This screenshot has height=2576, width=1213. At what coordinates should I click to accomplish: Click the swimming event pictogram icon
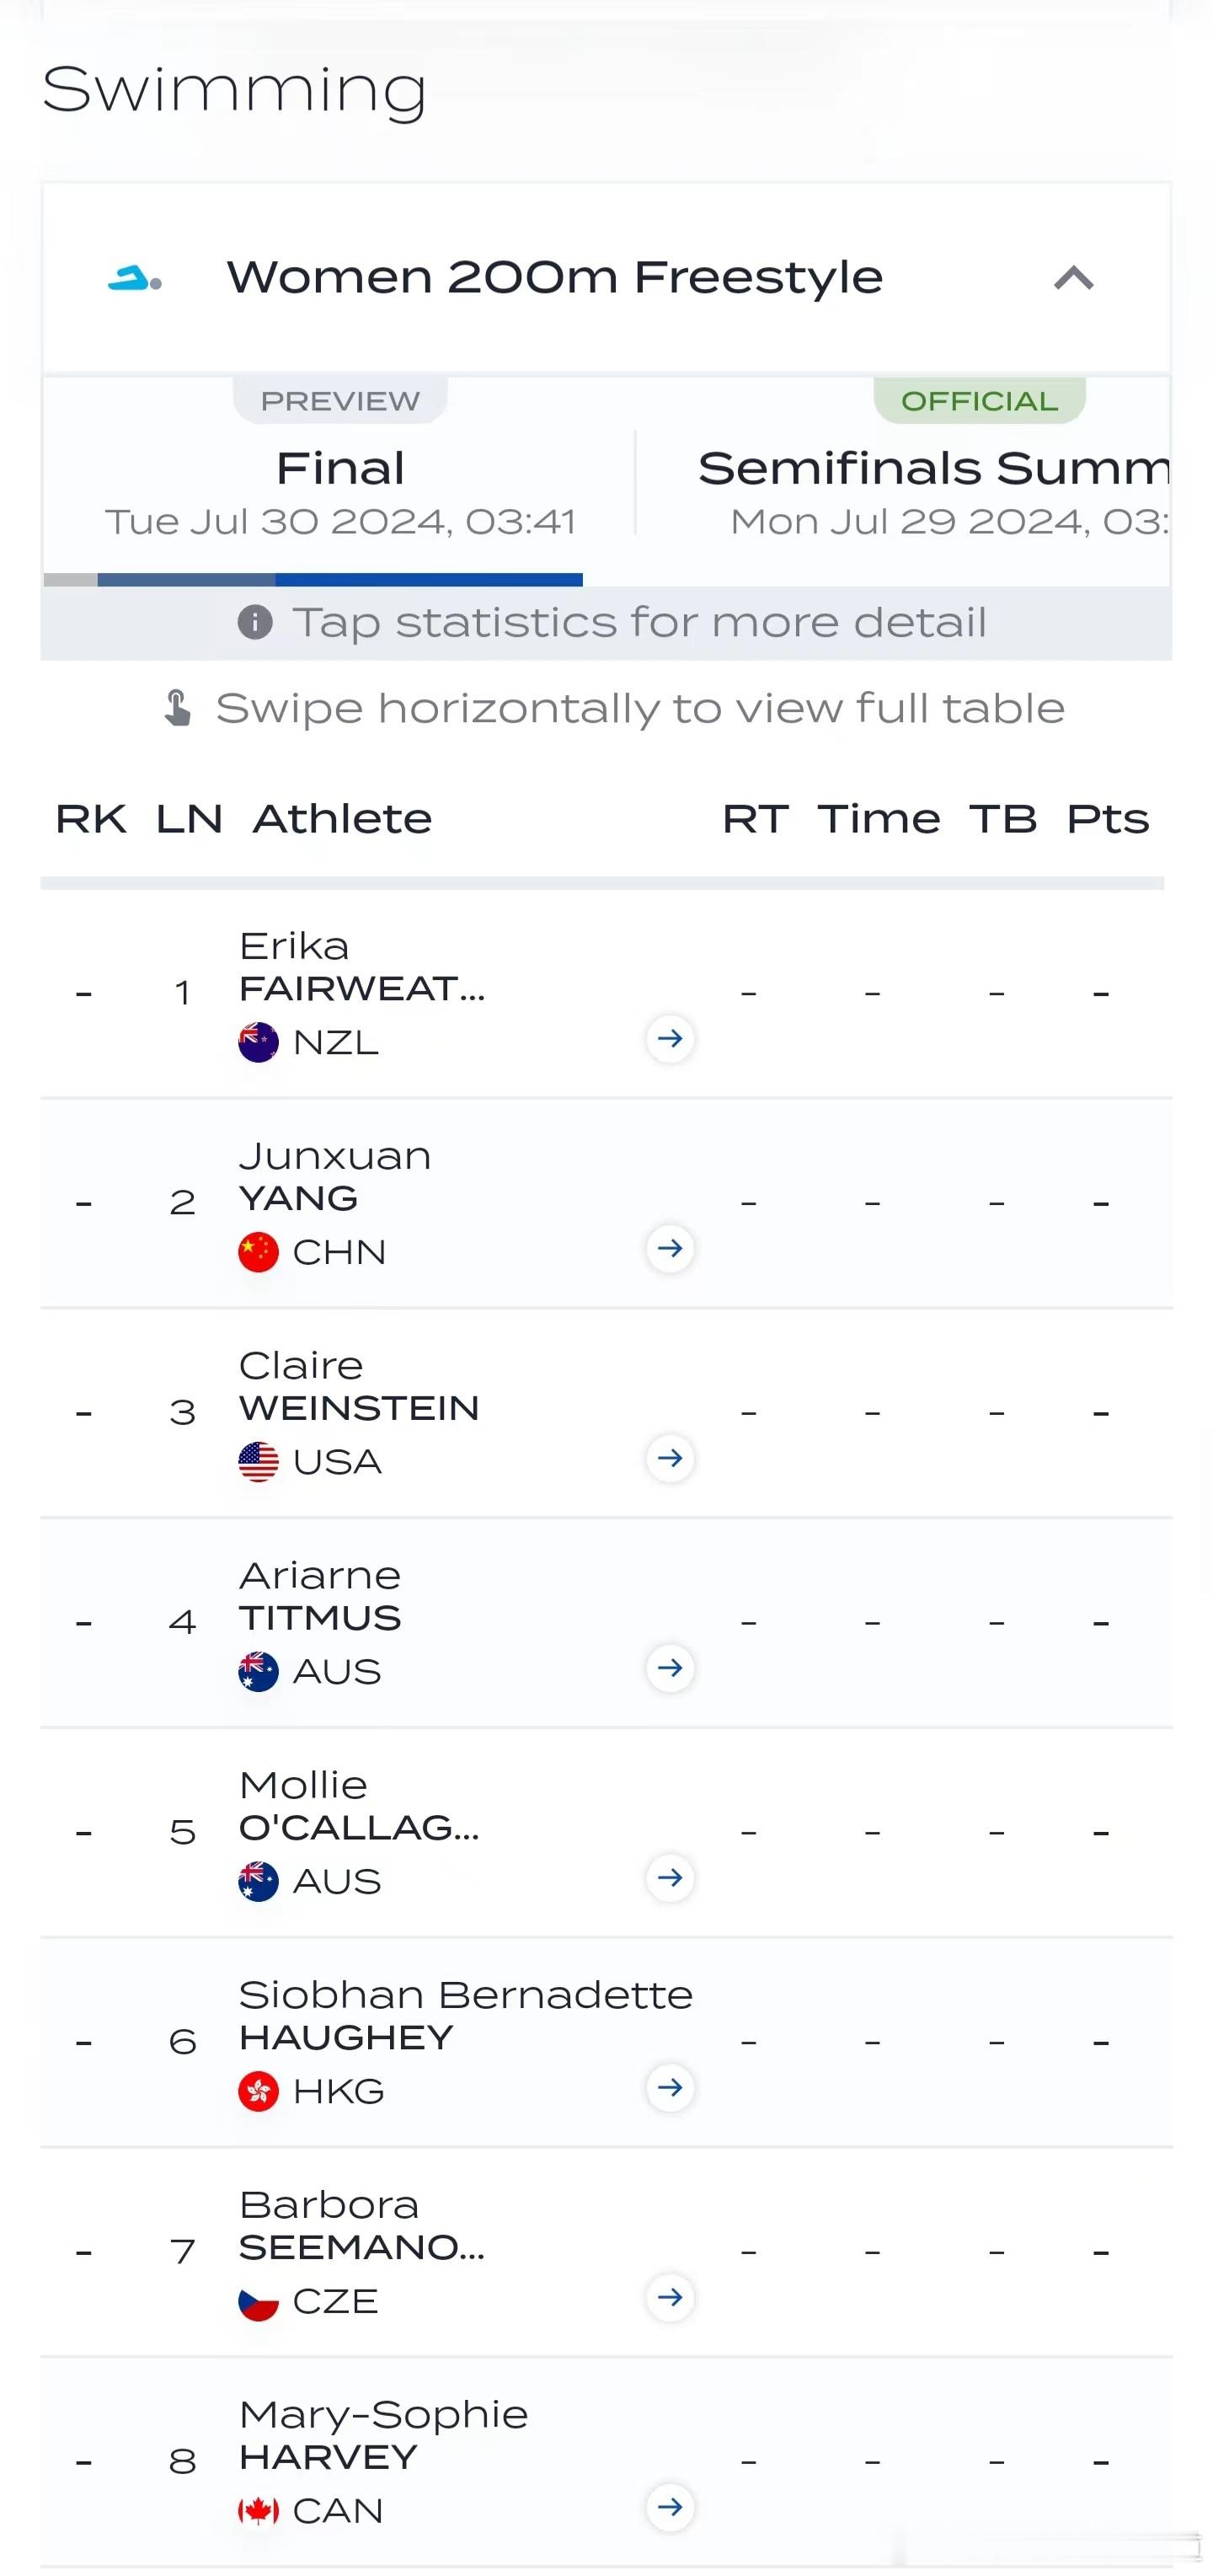pyautogui.click(x=135, y=279)
